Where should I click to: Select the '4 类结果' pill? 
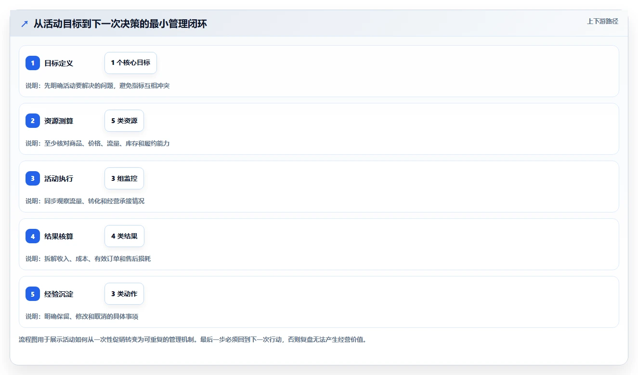click(124, 236)
